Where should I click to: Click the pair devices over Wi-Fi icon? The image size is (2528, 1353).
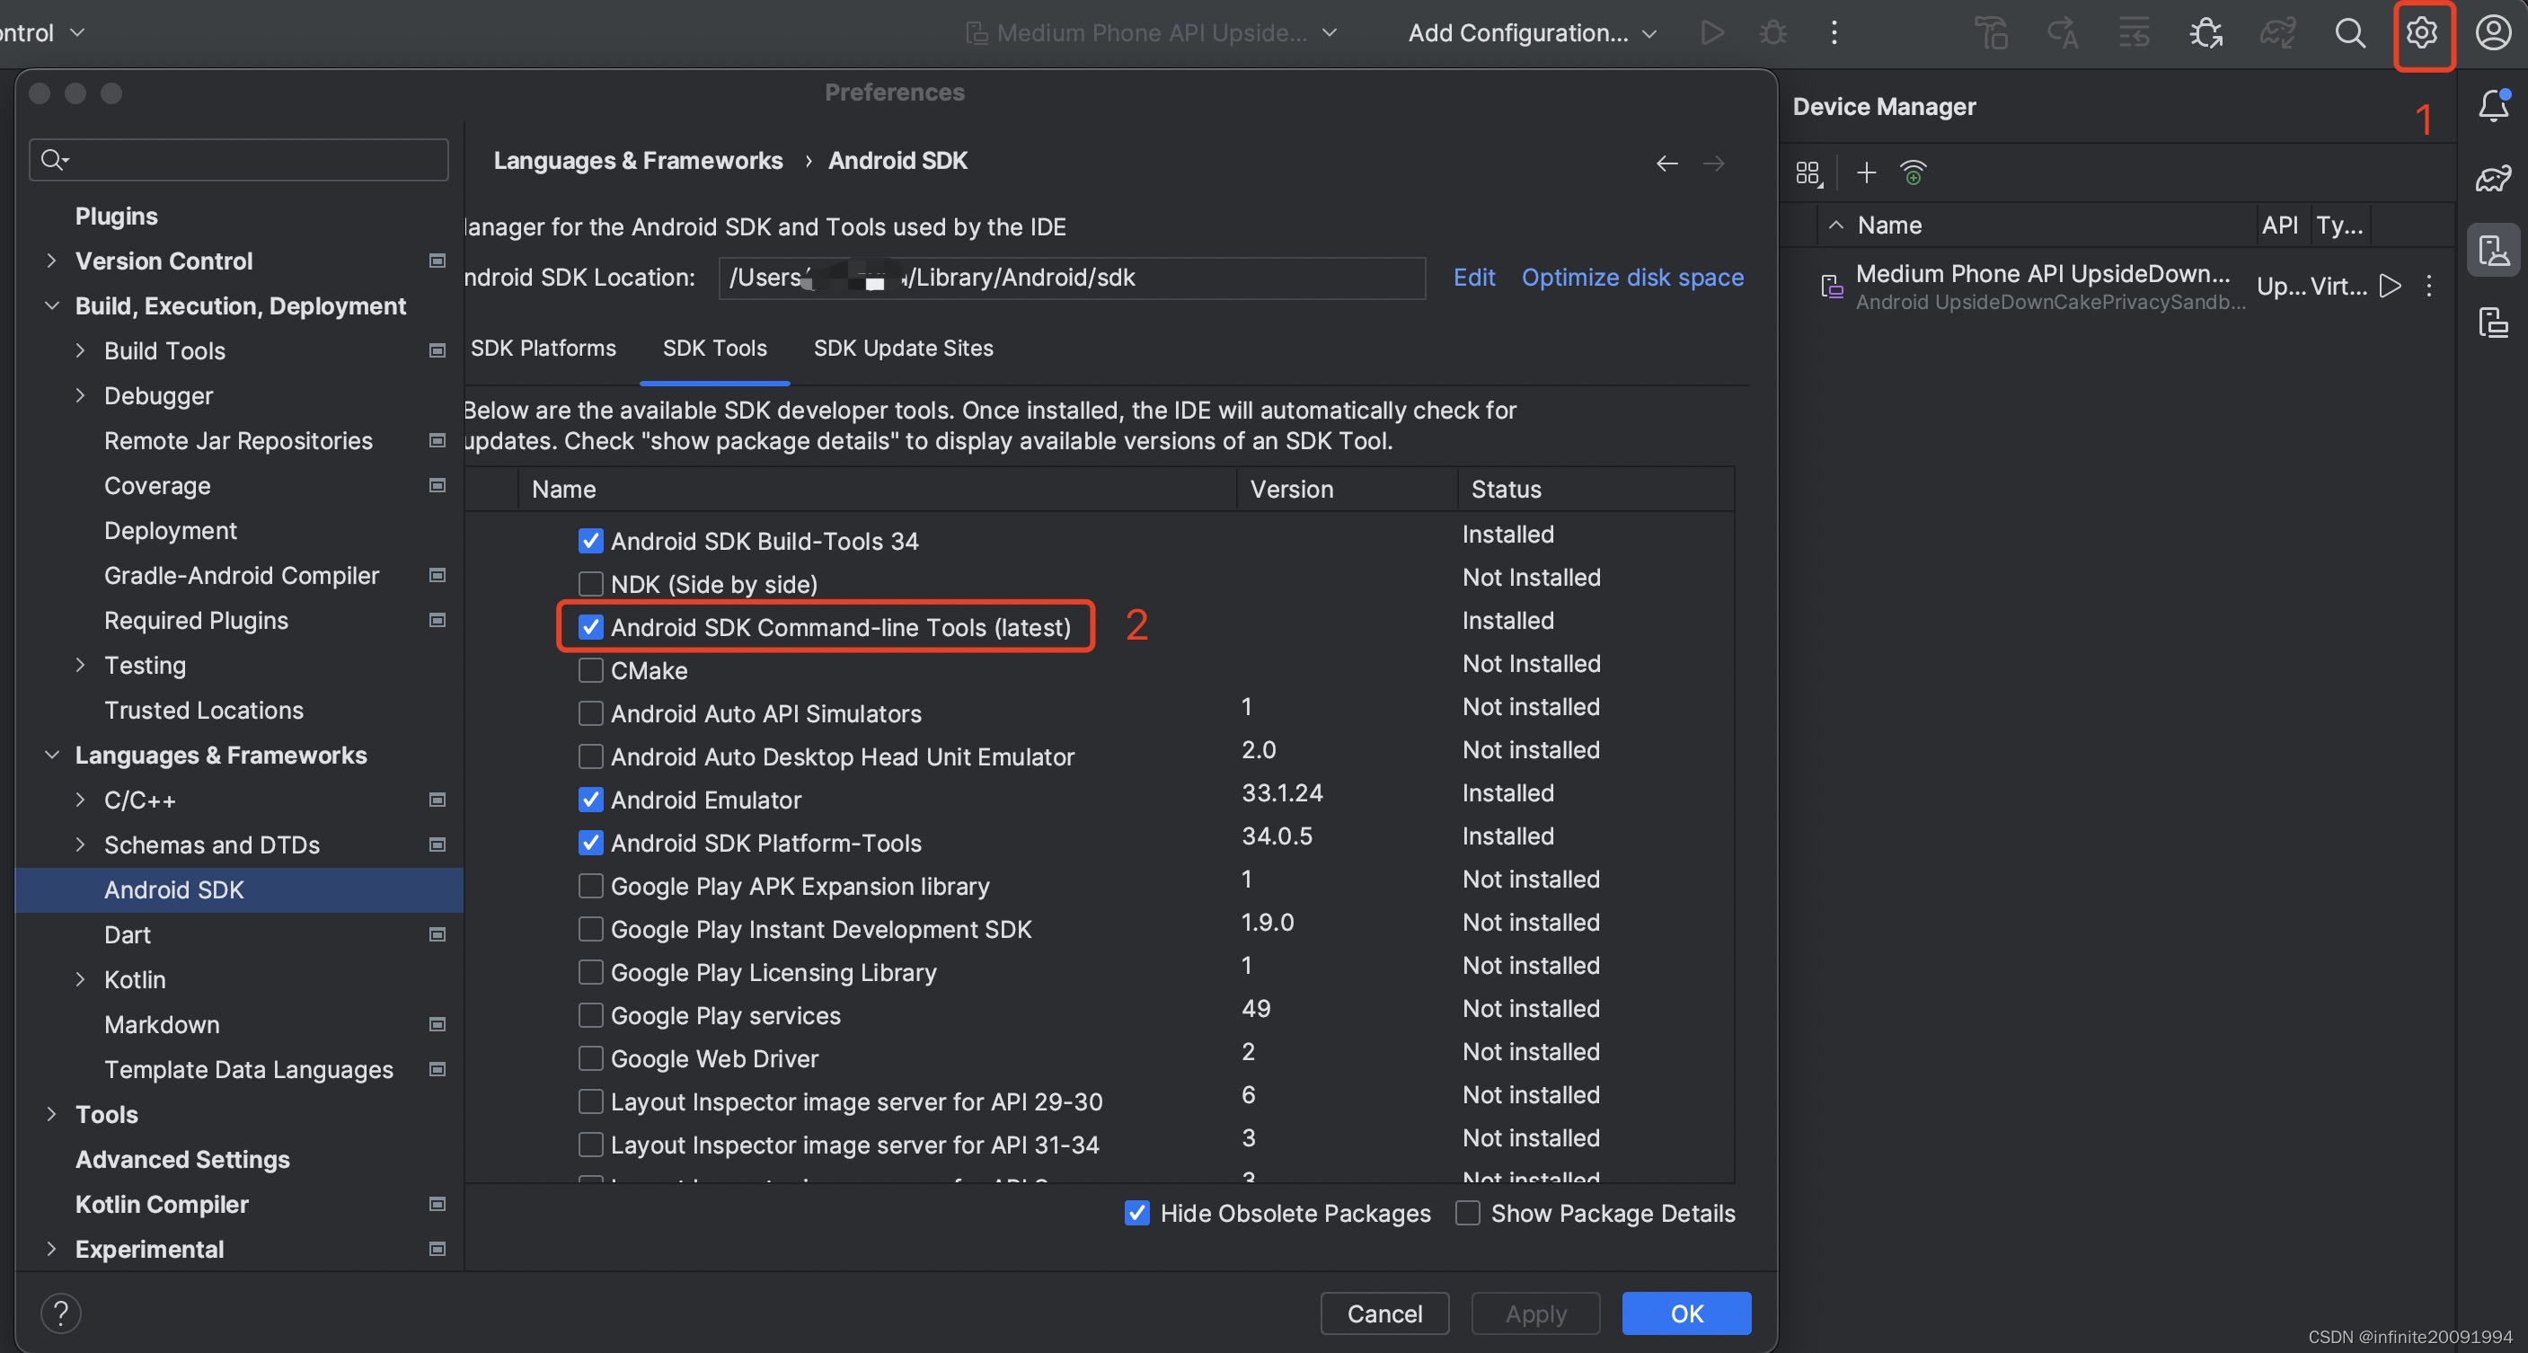pyautogui.click(x=1913, y=172)
